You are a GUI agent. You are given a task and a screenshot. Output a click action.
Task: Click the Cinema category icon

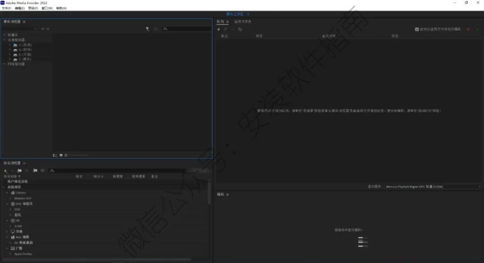13,193
